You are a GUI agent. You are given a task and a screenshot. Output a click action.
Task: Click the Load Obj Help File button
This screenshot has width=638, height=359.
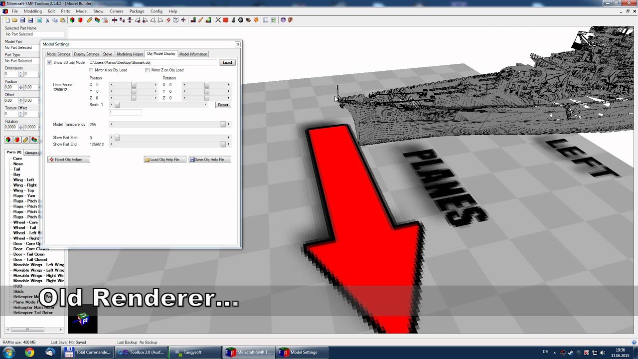[165, 160]
